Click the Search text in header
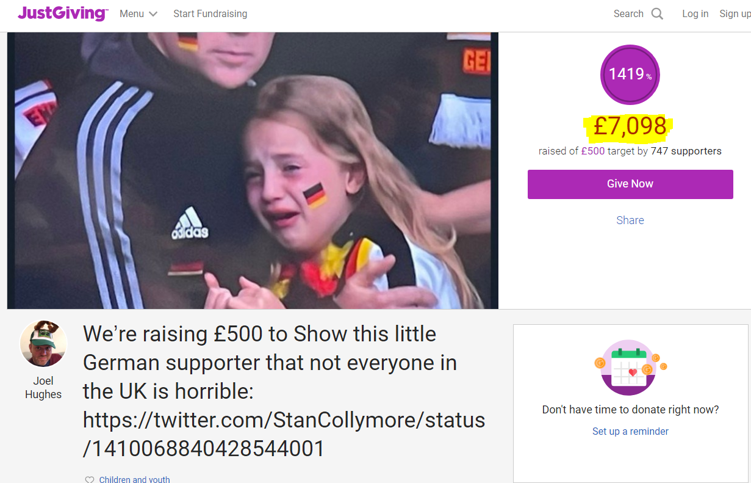751x483 pixels. pyautogui.click(x=628, y=13)
